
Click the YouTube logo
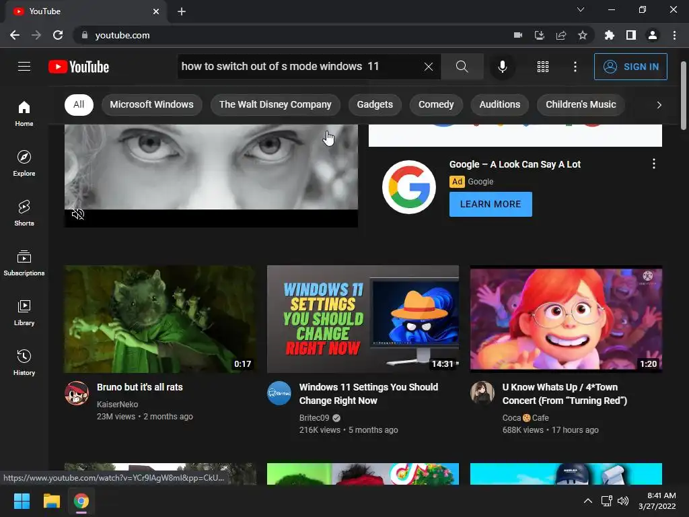pos(79,67)
